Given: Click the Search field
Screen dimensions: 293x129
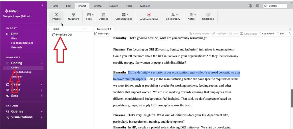Looking at the screenshot, I should pos(275,6).
